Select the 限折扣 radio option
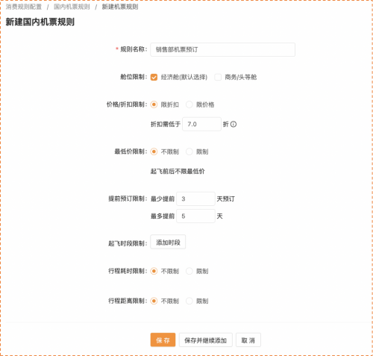This screenshot has width=373, height=356. tap(154, 104)
